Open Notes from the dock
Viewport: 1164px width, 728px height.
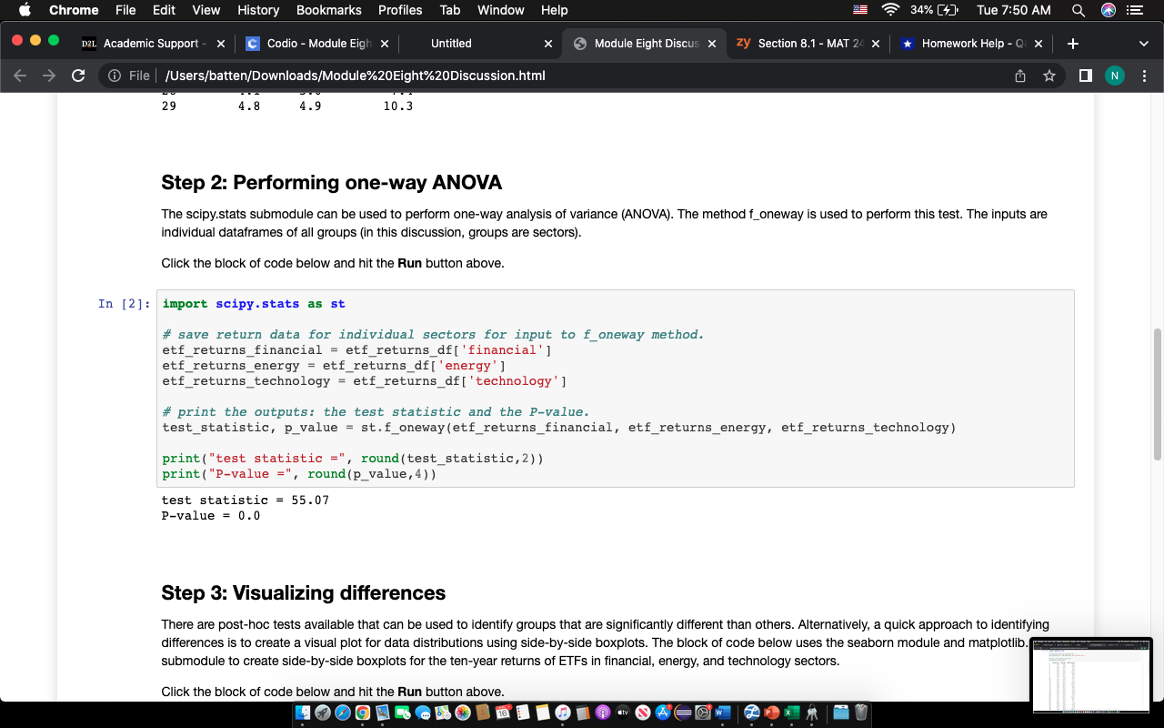pyautogui.click(x=542, y=713)
